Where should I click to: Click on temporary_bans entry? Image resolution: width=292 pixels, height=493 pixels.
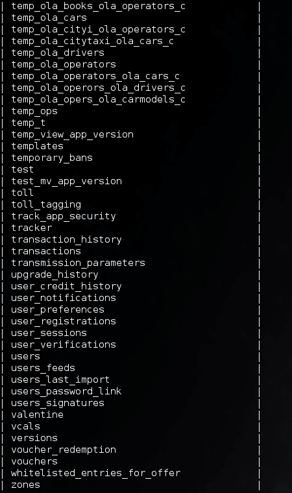pyautogui.click(x=52, y=158)
